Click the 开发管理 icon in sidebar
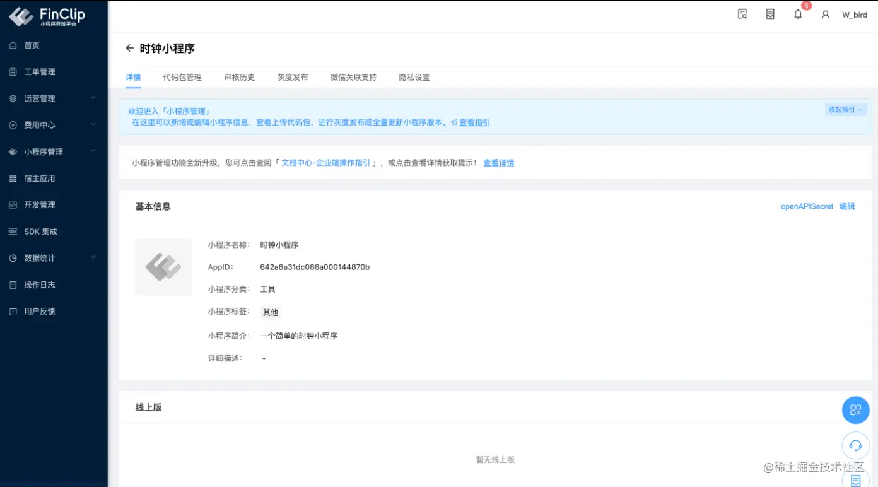This screenshot has height=487, width=878. (x=13, y=205)
